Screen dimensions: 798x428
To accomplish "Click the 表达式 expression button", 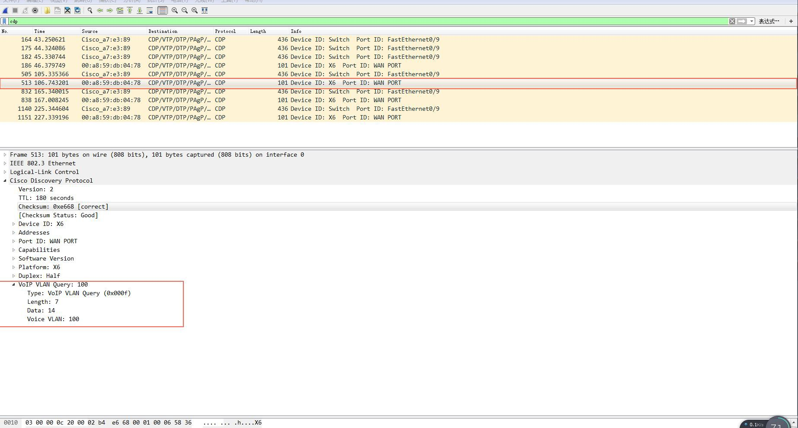I will tap(769, 21).
